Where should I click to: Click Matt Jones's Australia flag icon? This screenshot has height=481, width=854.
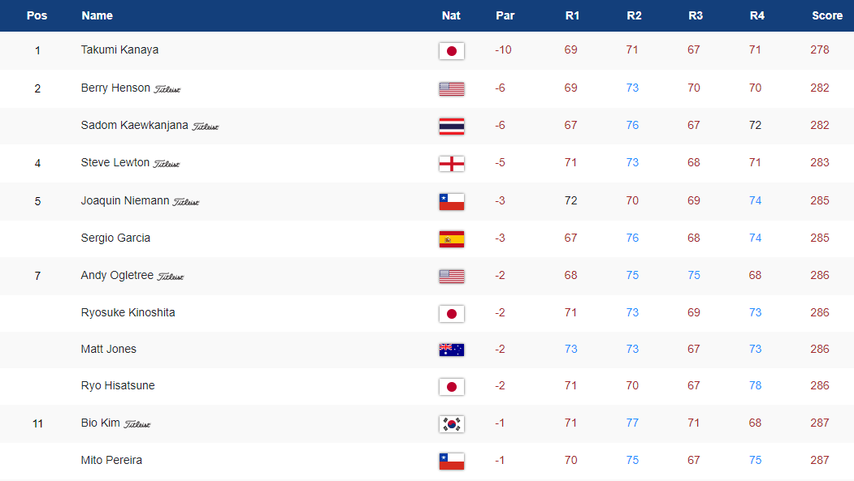tap(451, 350)
